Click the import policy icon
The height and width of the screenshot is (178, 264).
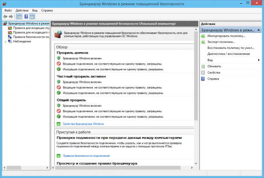coord(203,36)
